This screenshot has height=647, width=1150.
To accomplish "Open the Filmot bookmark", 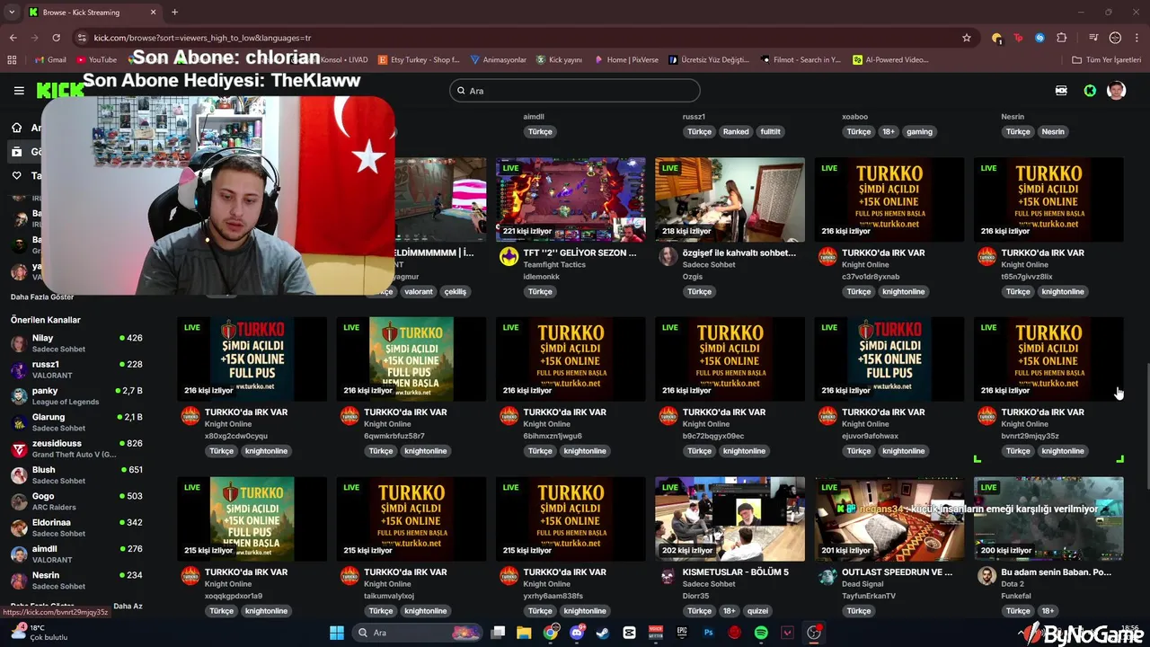I will point(801,59).
